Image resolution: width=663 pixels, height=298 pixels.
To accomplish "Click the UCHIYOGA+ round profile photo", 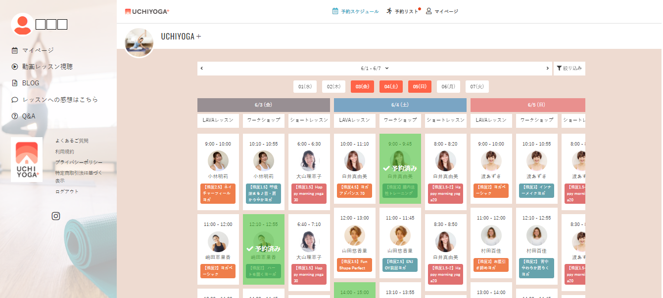I will [139, 43].
